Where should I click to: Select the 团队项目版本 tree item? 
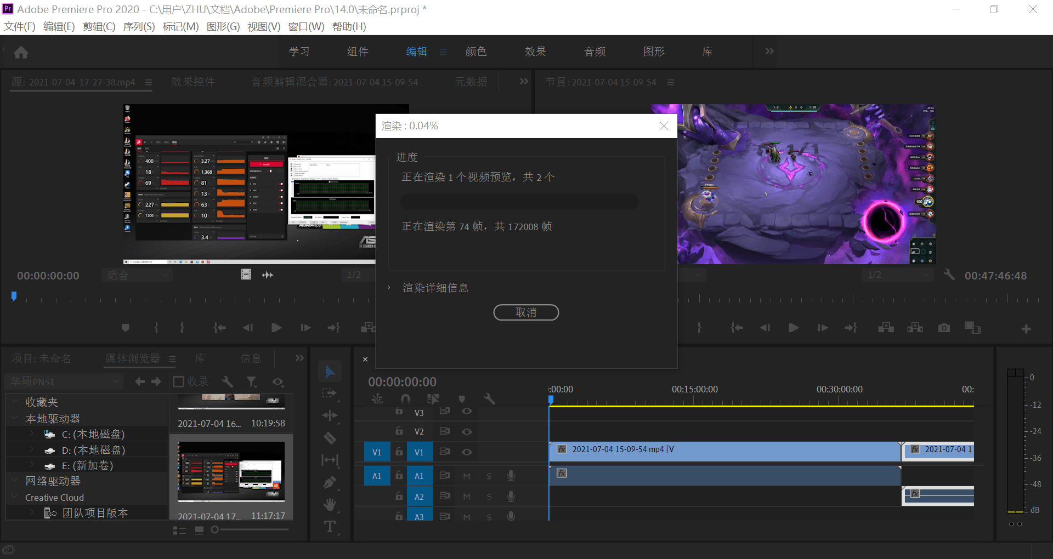pos(95,513)
